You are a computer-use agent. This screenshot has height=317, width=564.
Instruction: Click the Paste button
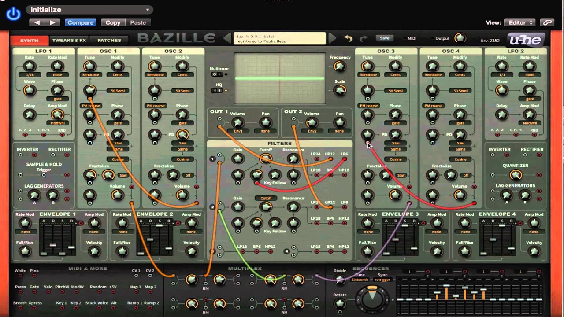pos(138,22)
